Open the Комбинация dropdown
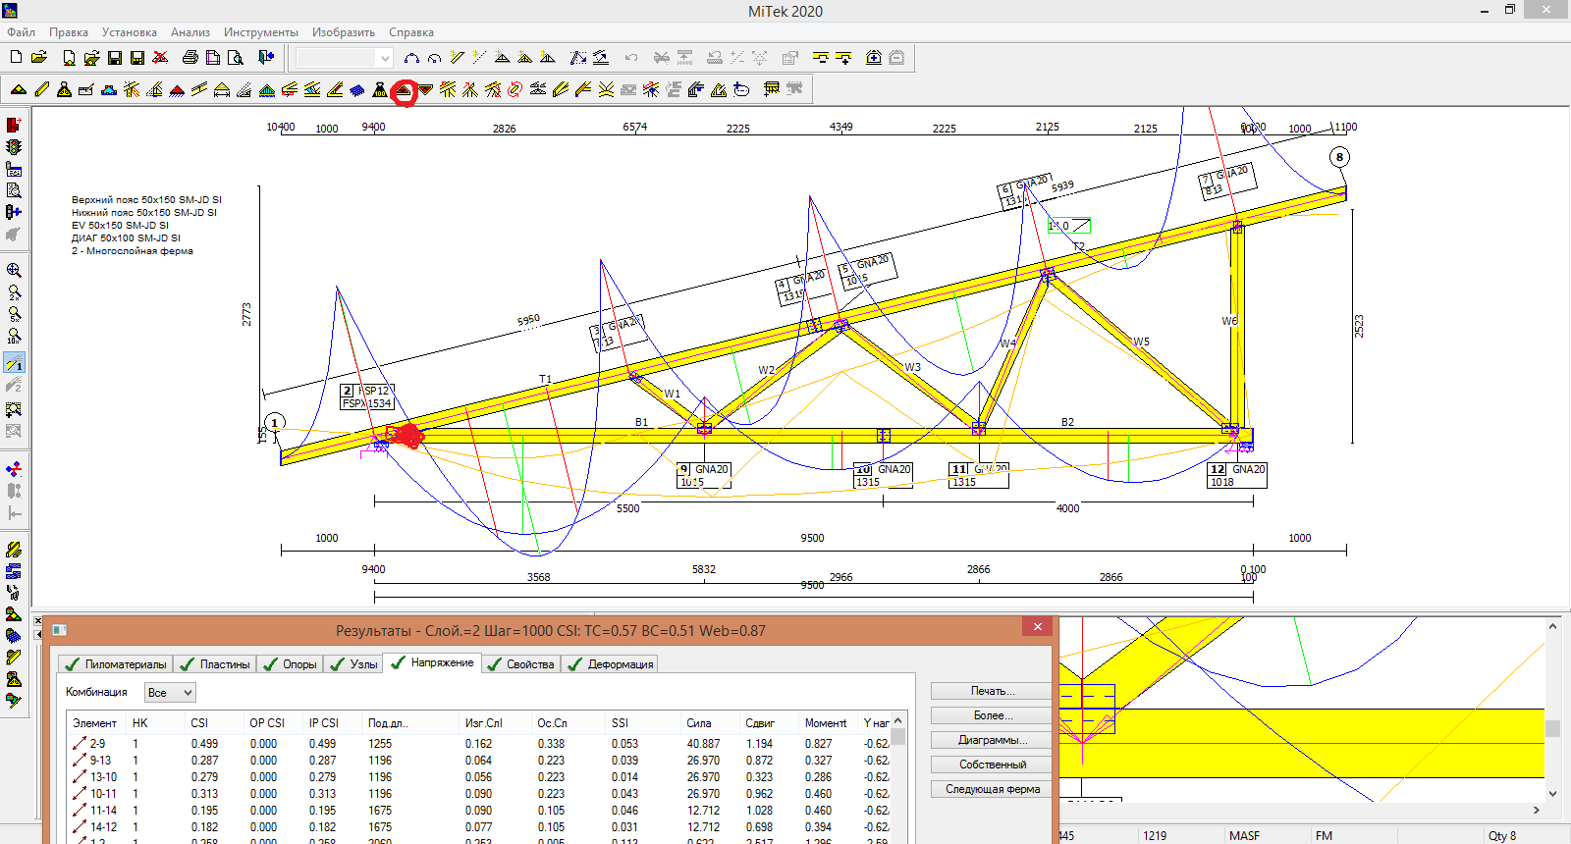Image resolution: width=1571 pixels, height=844 pixels. click(170, 693)
